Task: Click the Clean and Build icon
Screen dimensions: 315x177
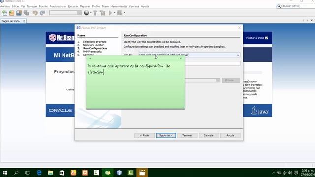Action: pyautogui.click(x=103, y=13)
